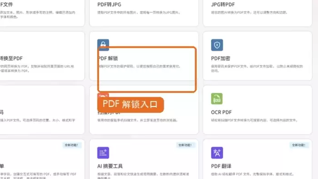Click the description under PDF 解锁
Image resolution: width=318 pixels, height=179 pixels.
click(x=139, y=66)
